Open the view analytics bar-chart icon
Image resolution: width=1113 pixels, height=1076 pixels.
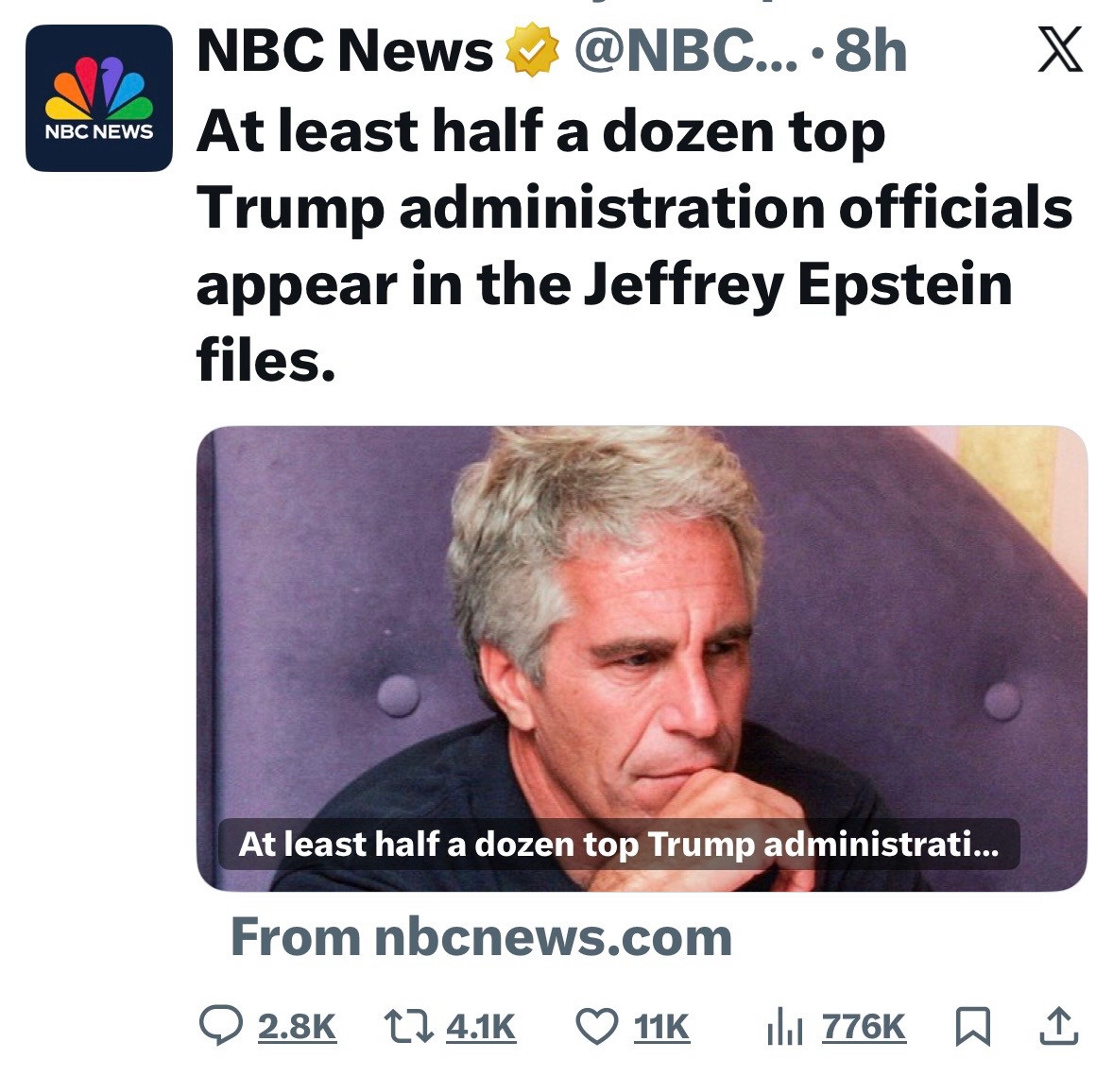[x=785, y=1026]
